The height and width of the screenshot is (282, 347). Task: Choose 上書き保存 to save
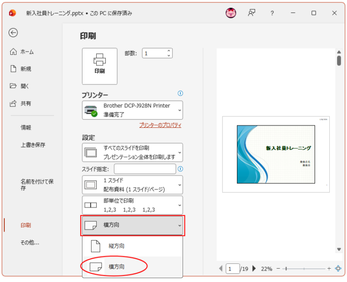tap(33, 145)
